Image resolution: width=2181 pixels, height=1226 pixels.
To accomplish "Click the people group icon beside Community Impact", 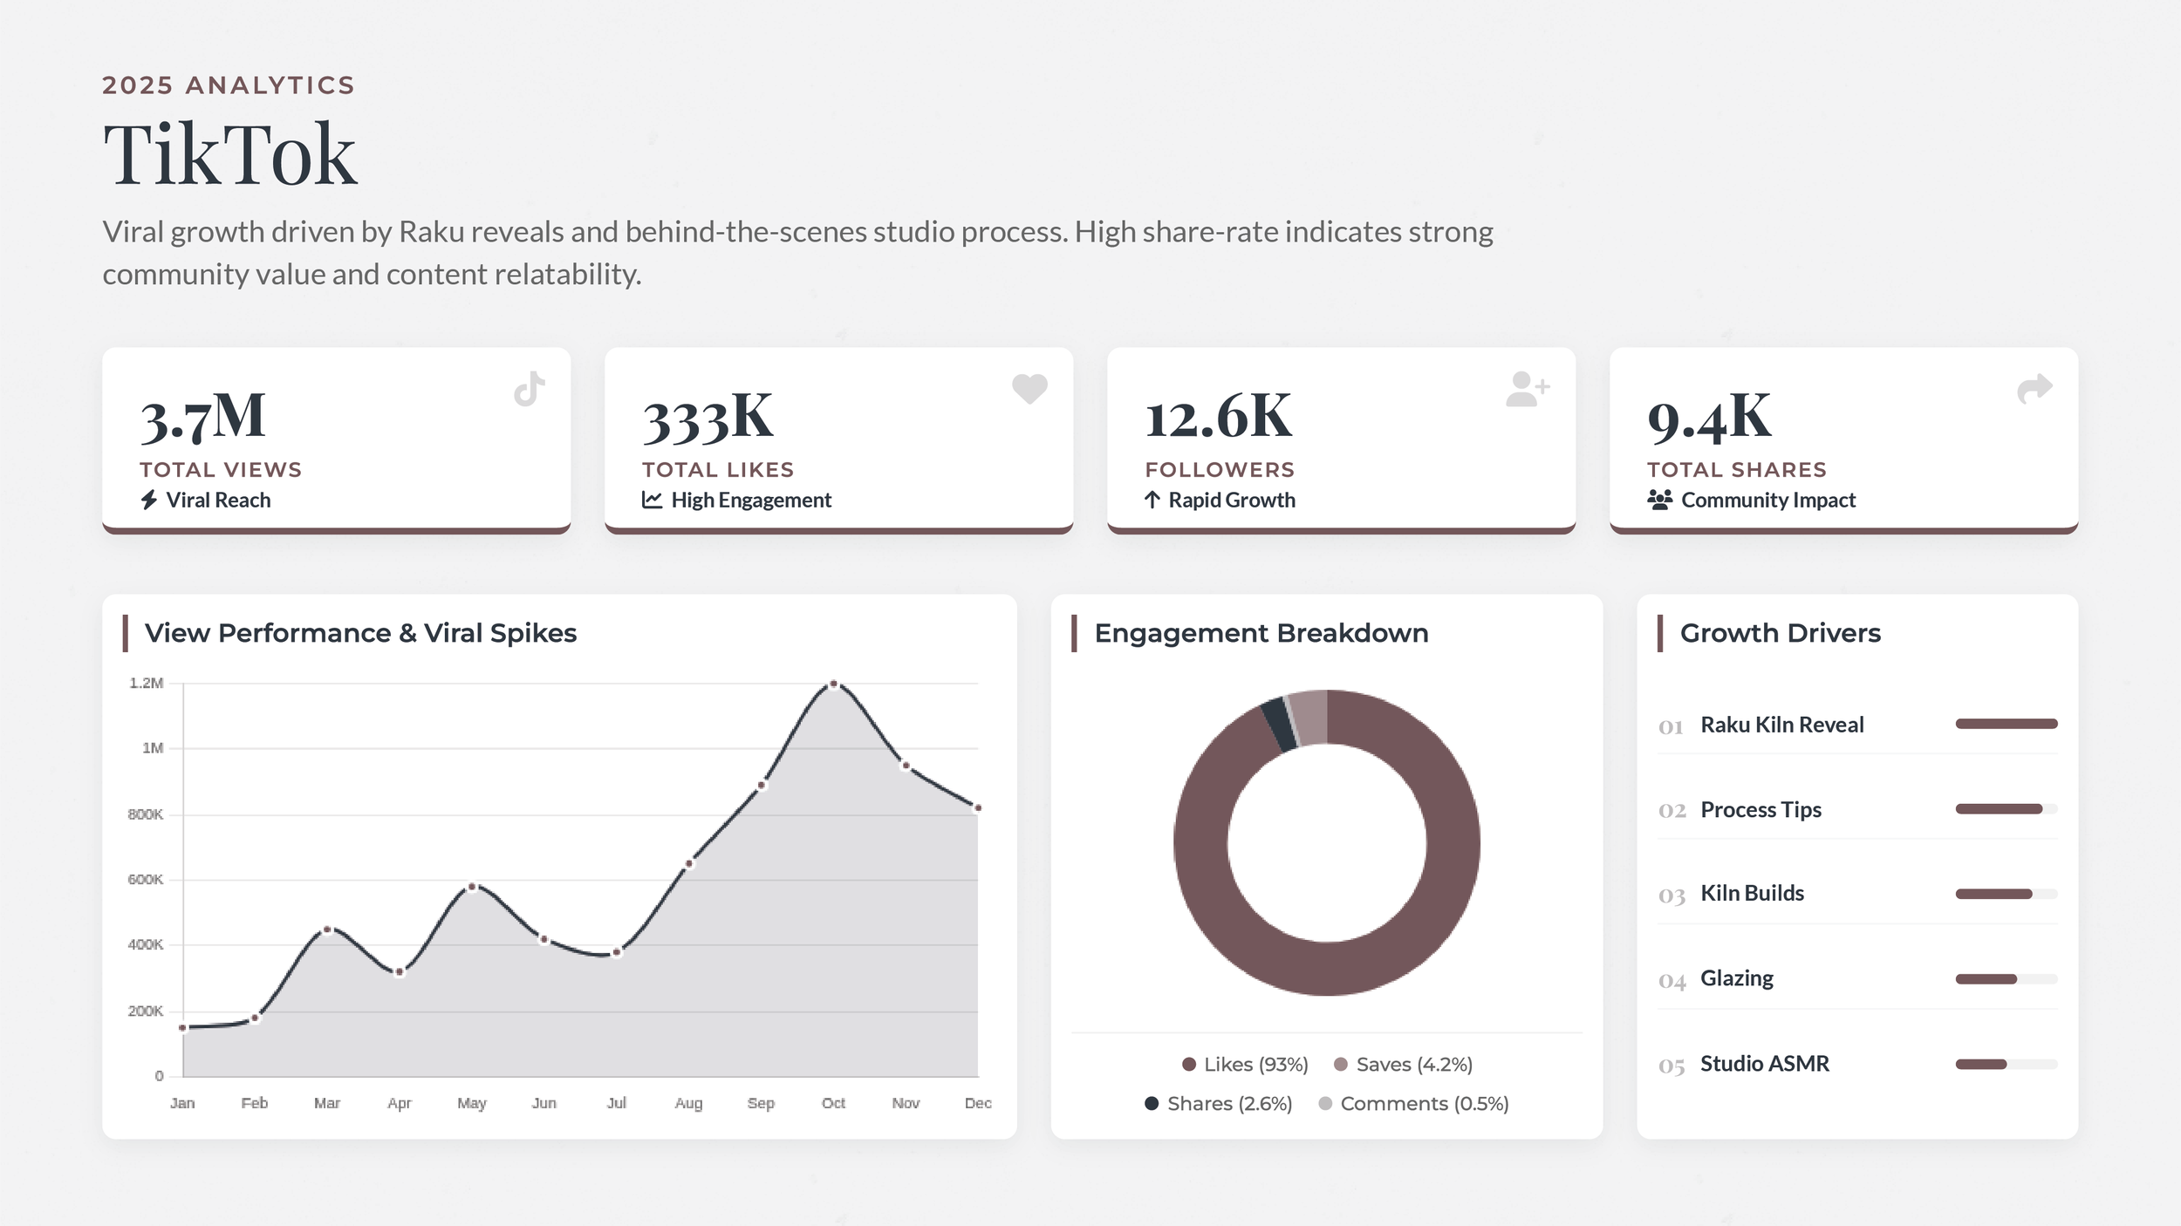I will pyautogui.click(x=1659, y=500).
